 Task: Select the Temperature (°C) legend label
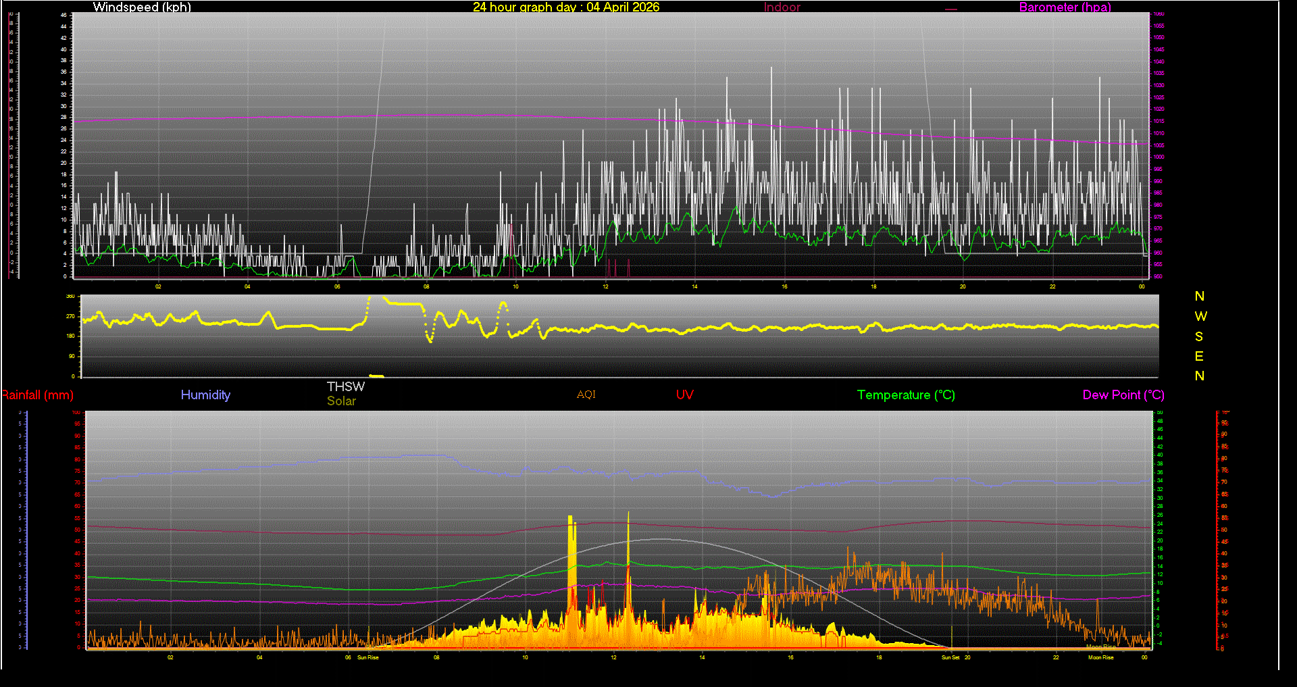pyautogui.click(x=906, y=395)
